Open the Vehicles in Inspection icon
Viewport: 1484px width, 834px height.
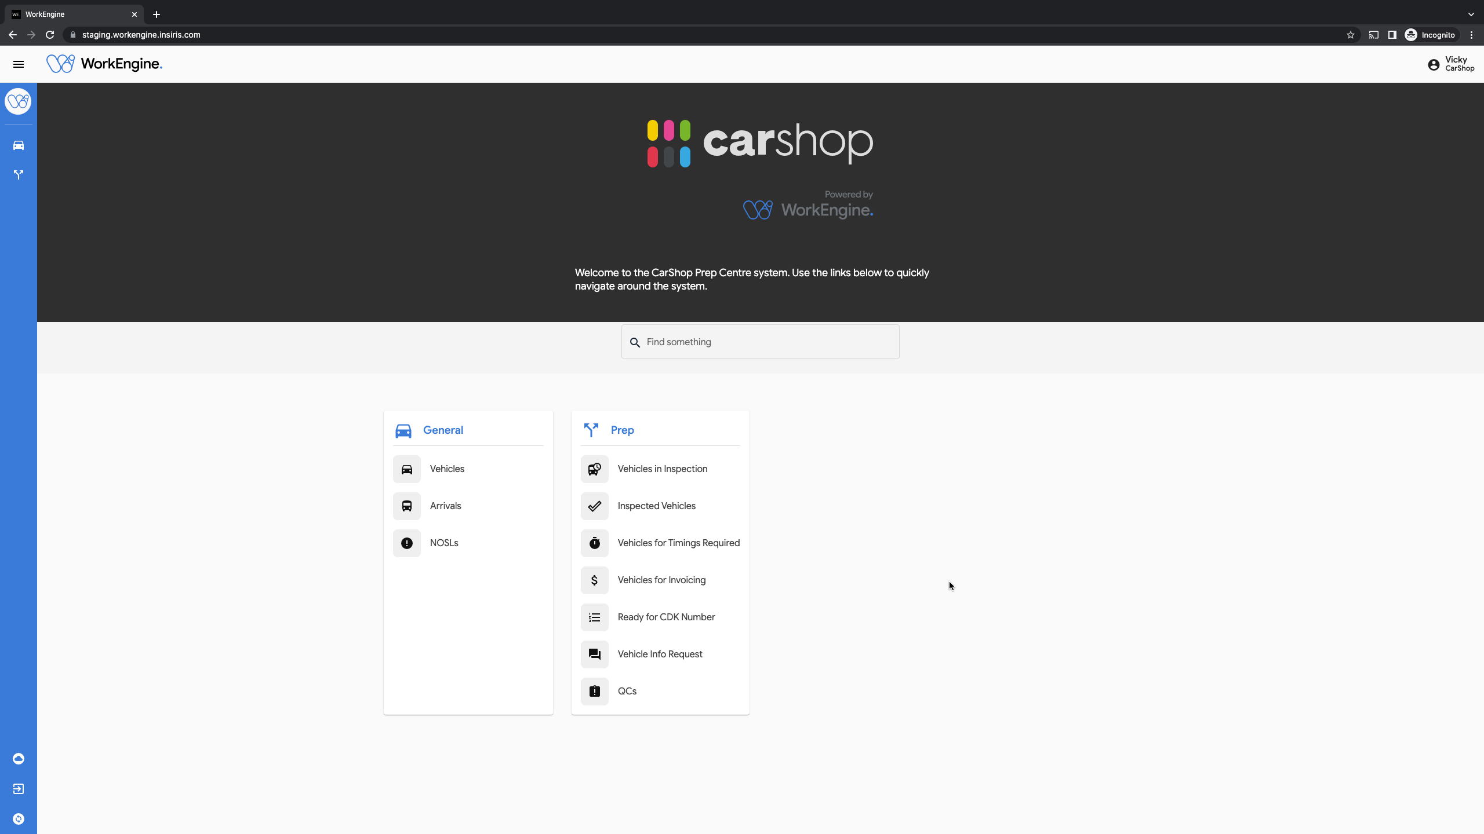point(594,469)
